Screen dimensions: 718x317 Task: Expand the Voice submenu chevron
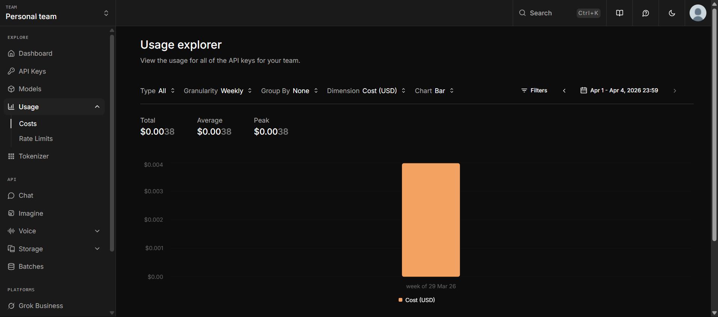point(97,231)
